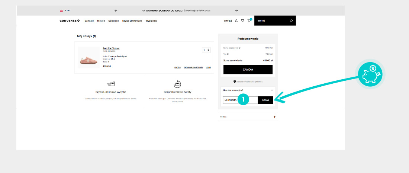Click DODAJ to apply promo code
This screenshot has height=173, width=409.
(265, 100)
